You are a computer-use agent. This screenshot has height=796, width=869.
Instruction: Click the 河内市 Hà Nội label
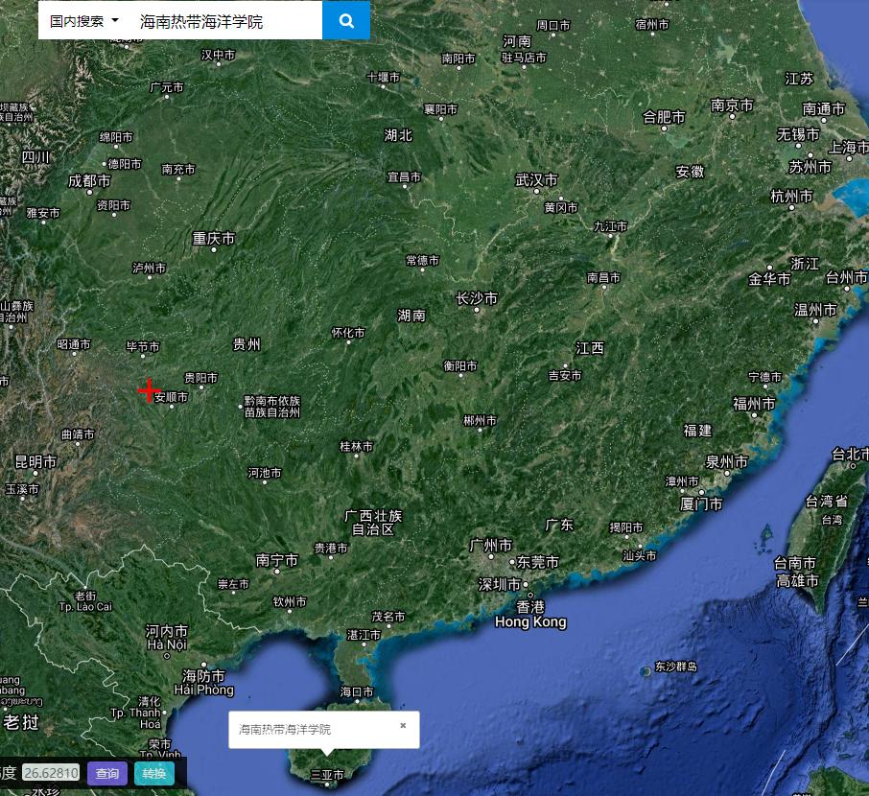coord(166,638)
